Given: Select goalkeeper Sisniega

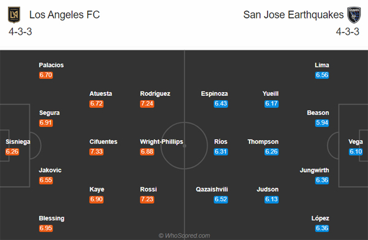Looking at the screenshot, I should 18,142.
